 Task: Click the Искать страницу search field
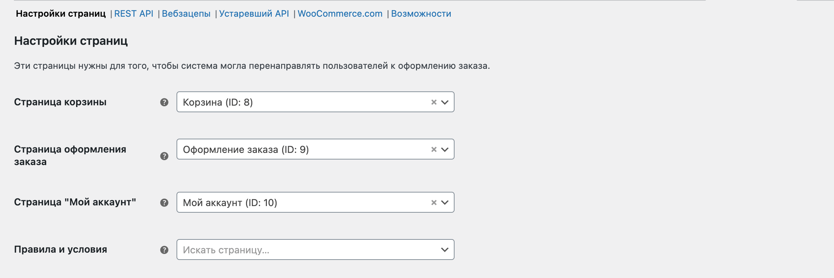[x=306, y=250]
